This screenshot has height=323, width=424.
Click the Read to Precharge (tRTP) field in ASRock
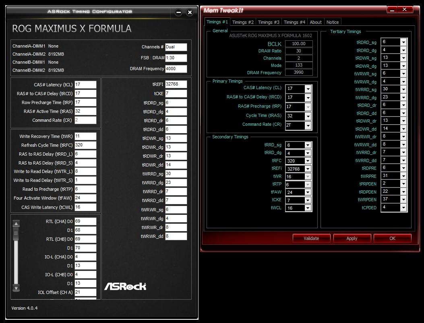coord(85,189)
